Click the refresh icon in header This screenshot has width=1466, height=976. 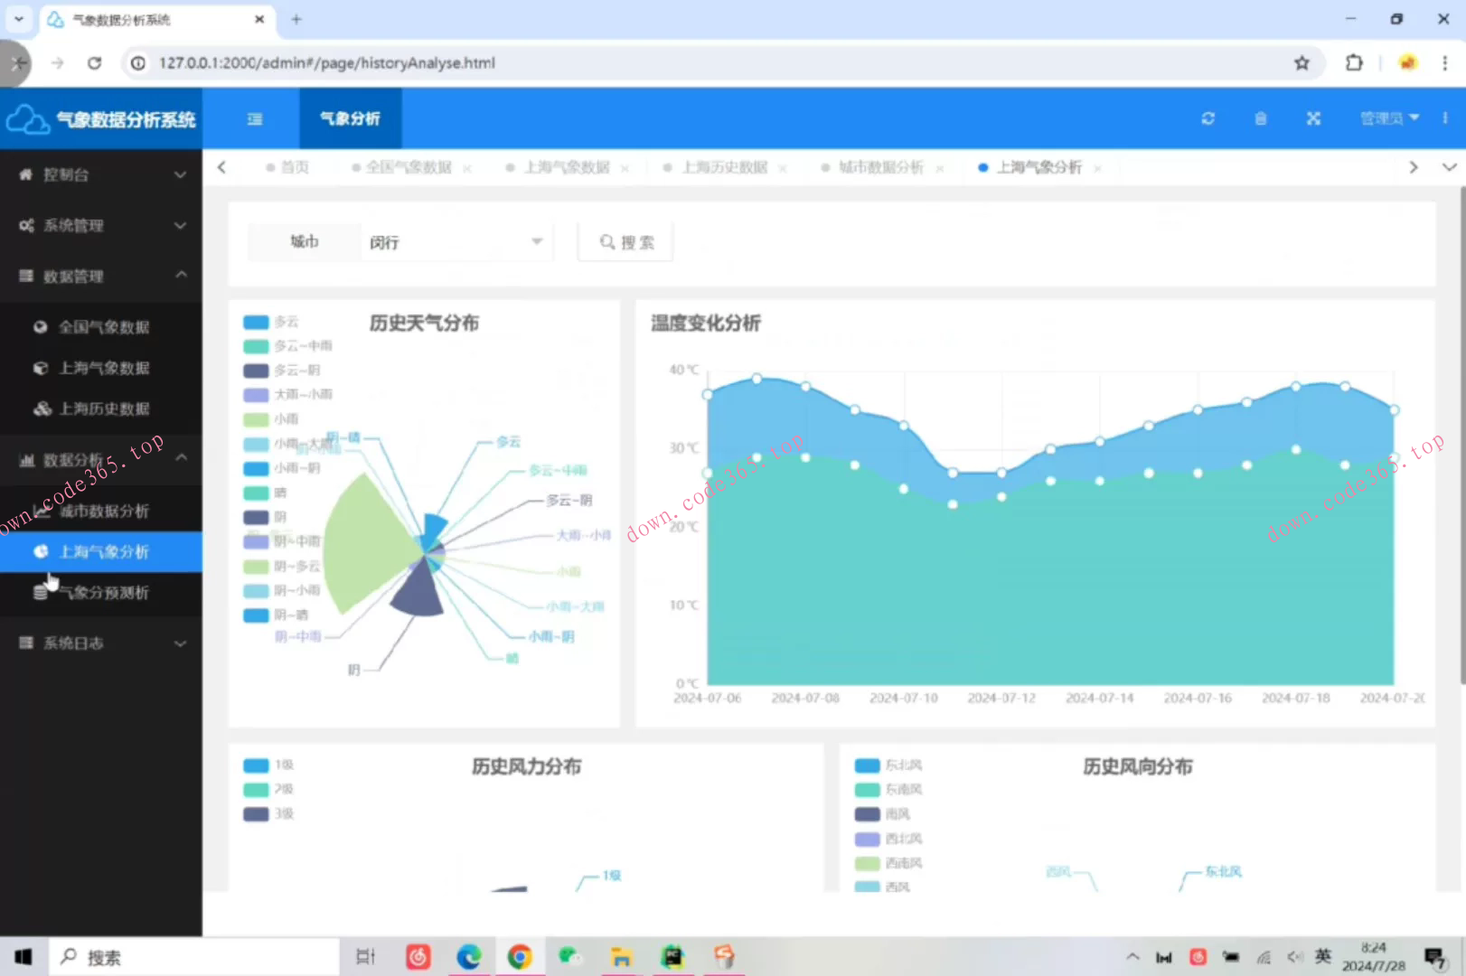click(x=1208, y=118)
